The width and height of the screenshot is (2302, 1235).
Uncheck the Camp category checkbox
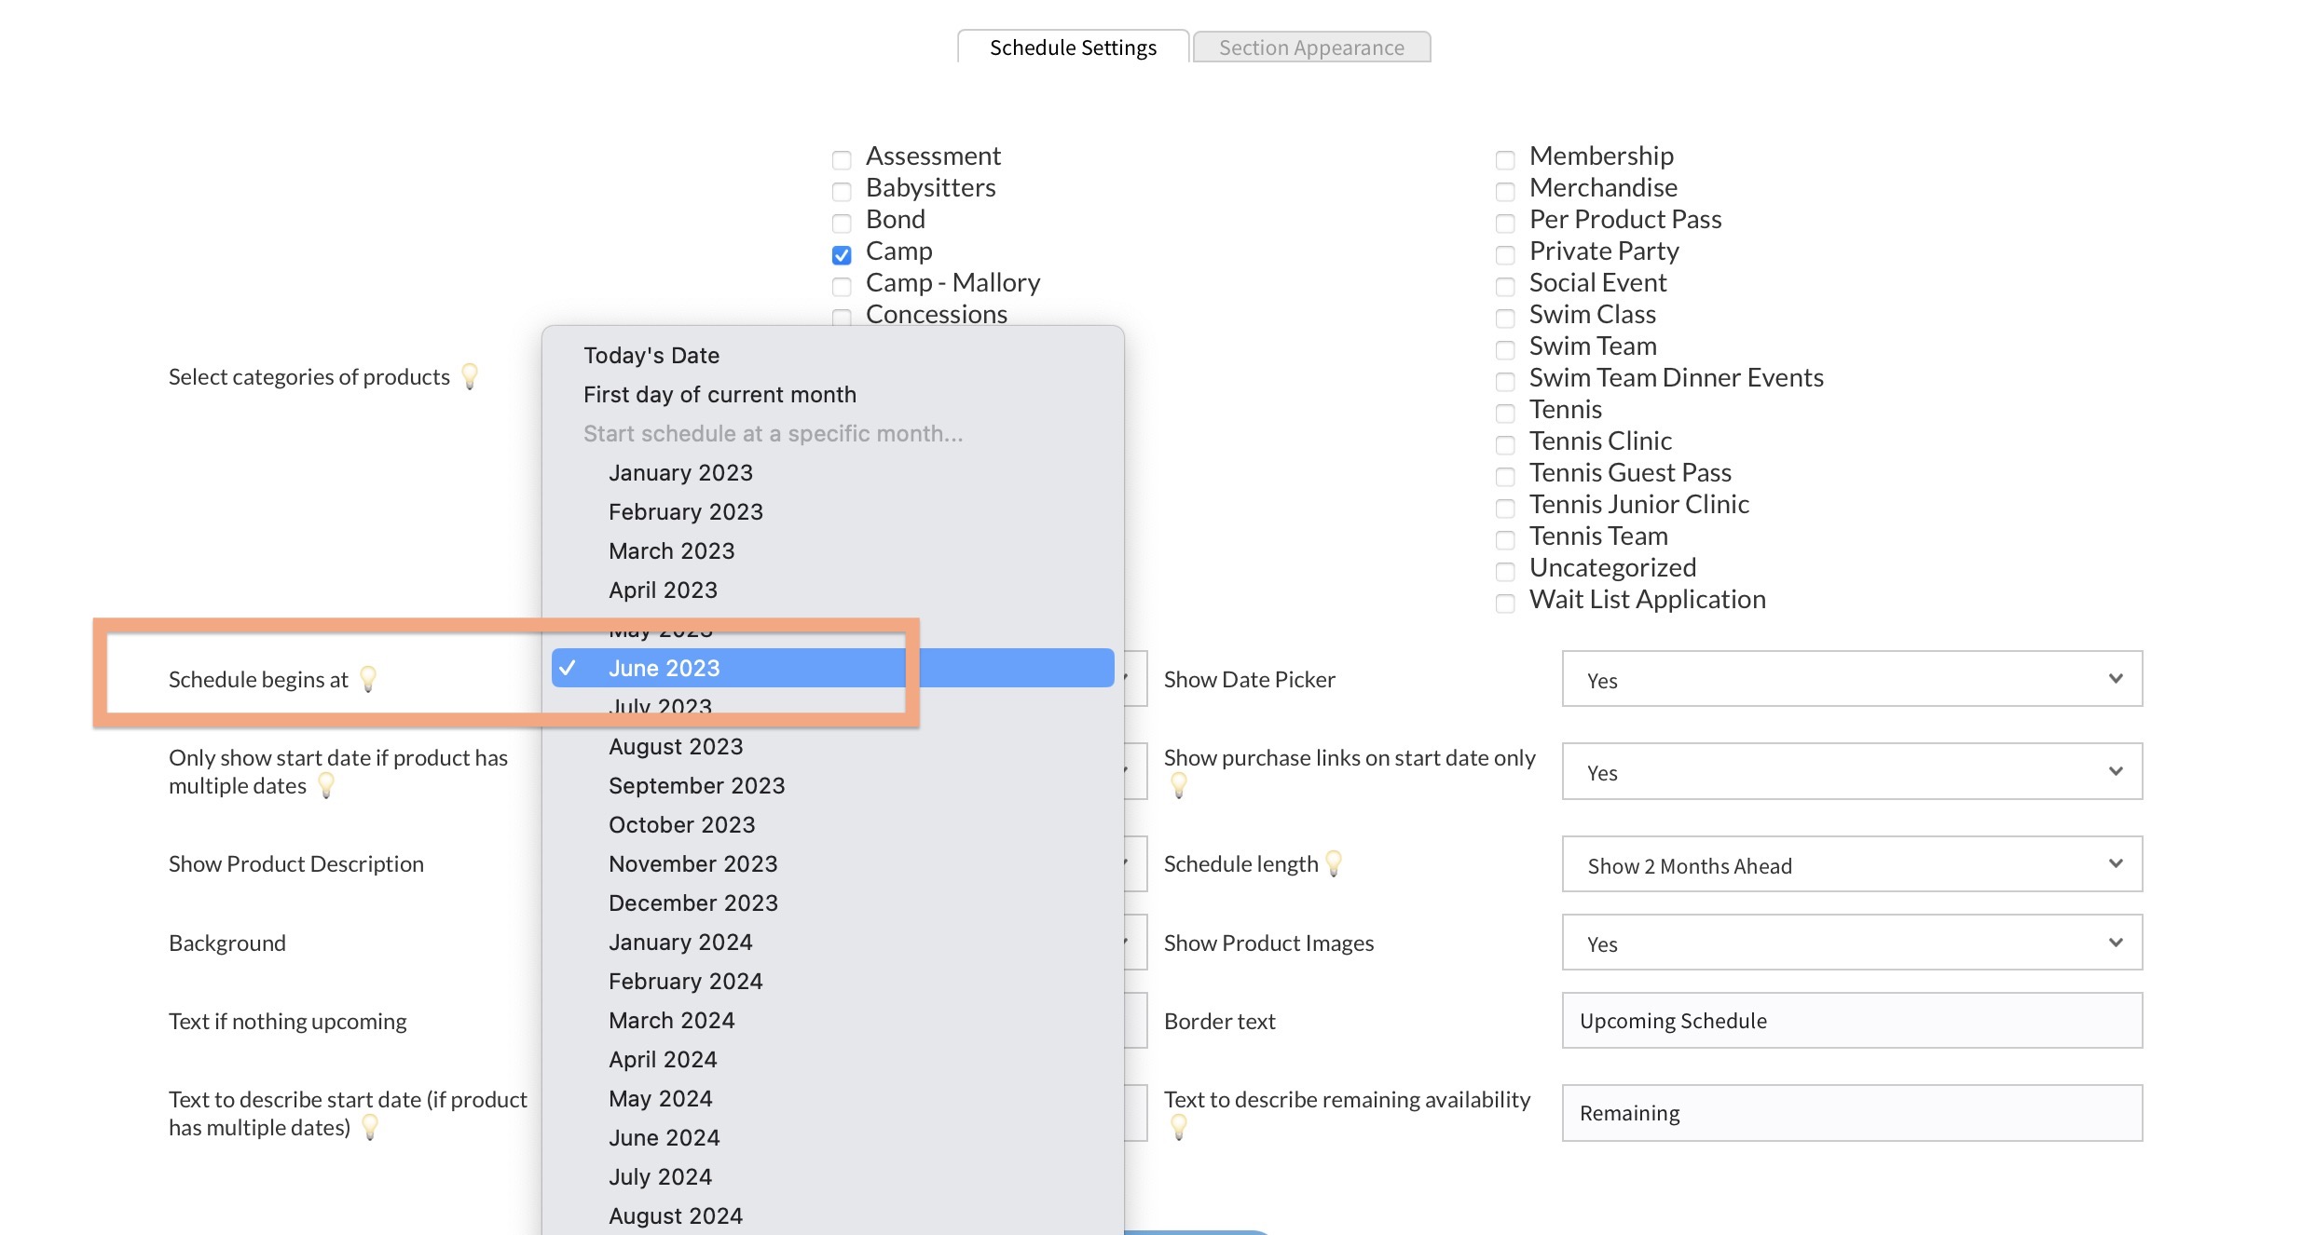[842, 254]
